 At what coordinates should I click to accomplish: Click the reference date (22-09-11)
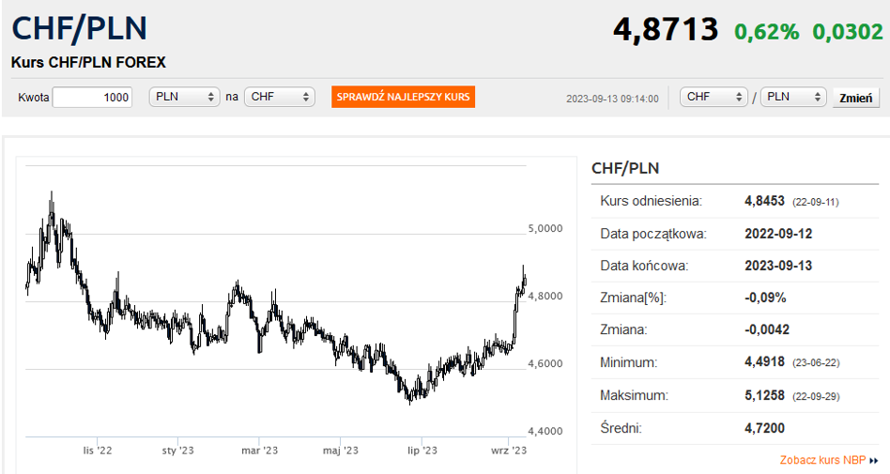[x=815, y=202]
